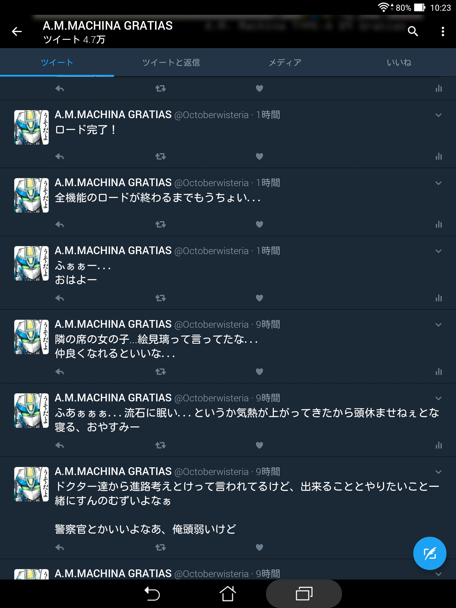Image resolution: width=456 pixels, height=608 pixels.
Task: Expand options chevron on ドクター達から tweet
Action: [x=438, y=472]
